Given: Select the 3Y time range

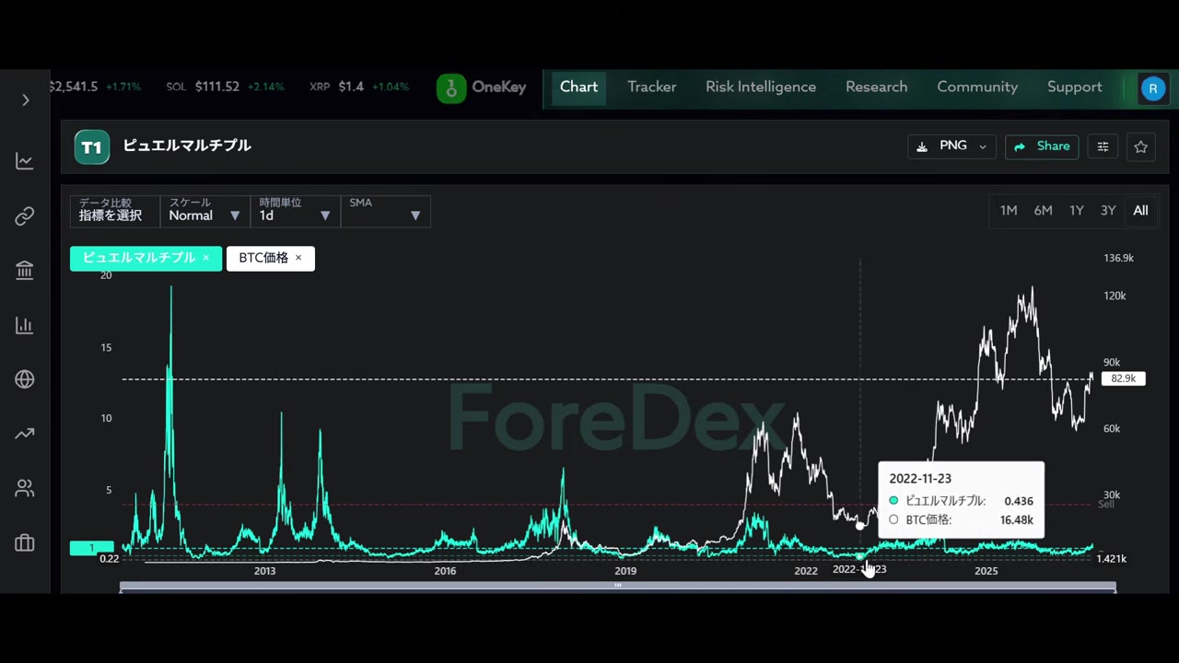Looking at the screenshot, I should coord(1108,211).
